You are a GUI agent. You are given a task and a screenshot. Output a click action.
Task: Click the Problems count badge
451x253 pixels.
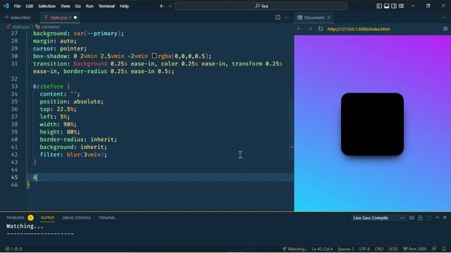31,218
